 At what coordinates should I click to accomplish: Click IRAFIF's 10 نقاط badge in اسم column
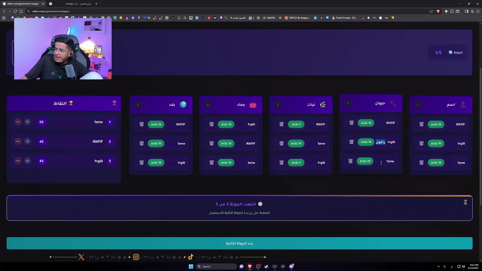pos(436,124)
